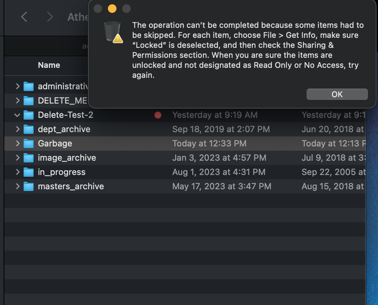
Task: Click the yellow minimize button on the dialog
Action: click(x=112, y=9)
